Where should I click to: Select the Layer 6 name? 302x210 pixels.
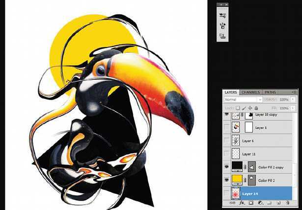pyautogui.click(x=248, y=141)
